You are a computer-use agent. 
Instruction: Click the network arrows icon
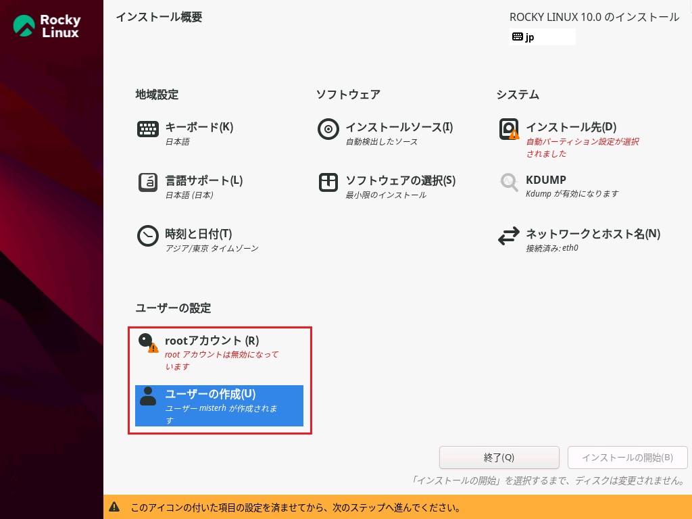tap(509, 236)
